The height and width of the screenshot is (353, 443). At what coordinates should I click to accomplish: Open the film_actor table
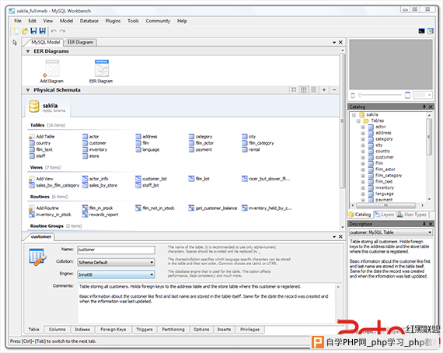(201, 143)
